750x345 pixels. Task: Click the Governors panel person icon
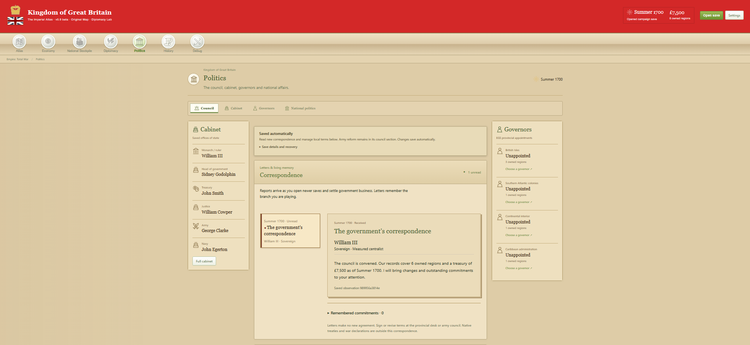pos(500,129)
